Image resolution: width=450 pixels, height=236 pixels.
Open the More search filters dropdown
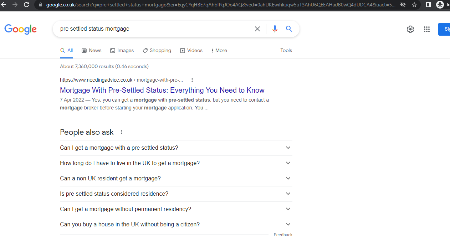pos(219,51)
